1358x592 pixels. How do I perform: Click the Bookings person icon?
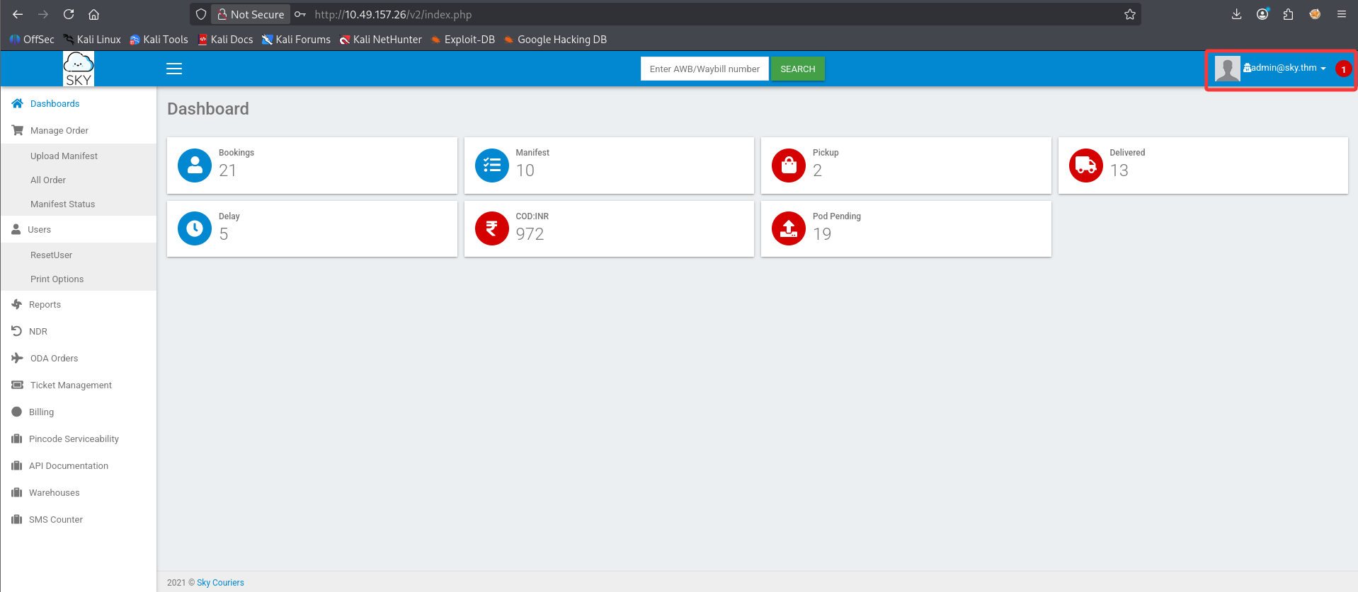pos(195,166)
